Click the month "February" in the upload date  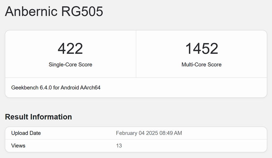pos(127,133)
